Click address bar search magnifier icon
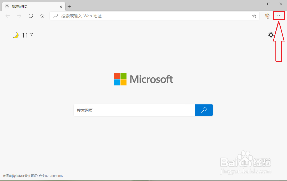The width and height of the screenshot is (287, 181). pyautogui.click(x=56, y=16)
